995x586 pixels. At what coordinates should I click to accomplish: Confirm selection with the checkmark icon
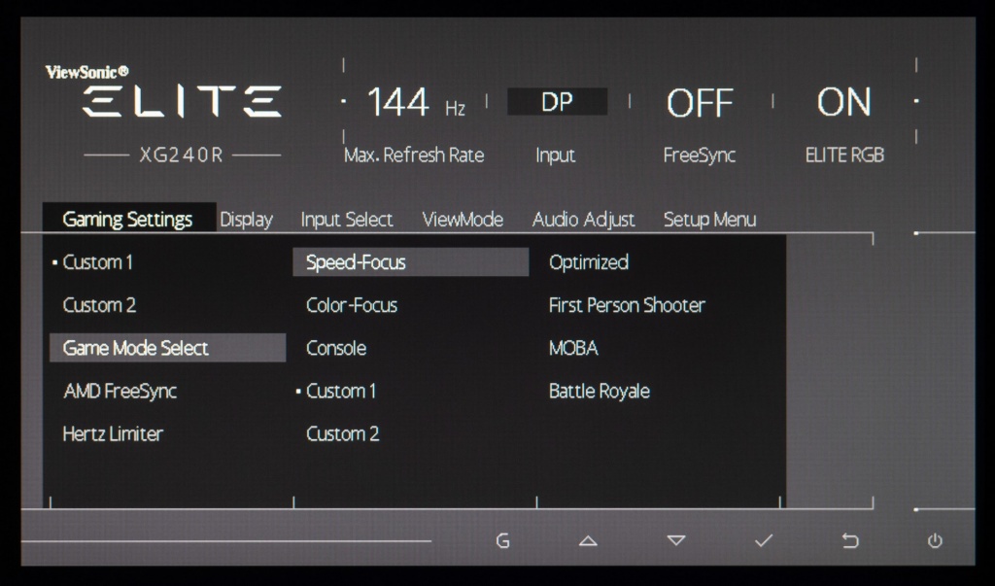point(764,541)
